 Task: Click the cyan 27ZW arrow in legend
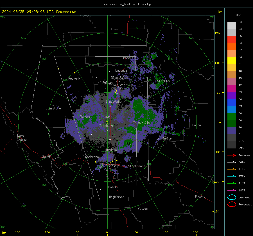point(232,177)
